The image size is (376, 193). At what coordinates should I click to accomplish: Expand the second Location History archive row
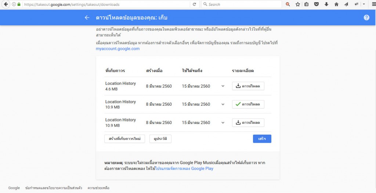click(x=223, y=105)
